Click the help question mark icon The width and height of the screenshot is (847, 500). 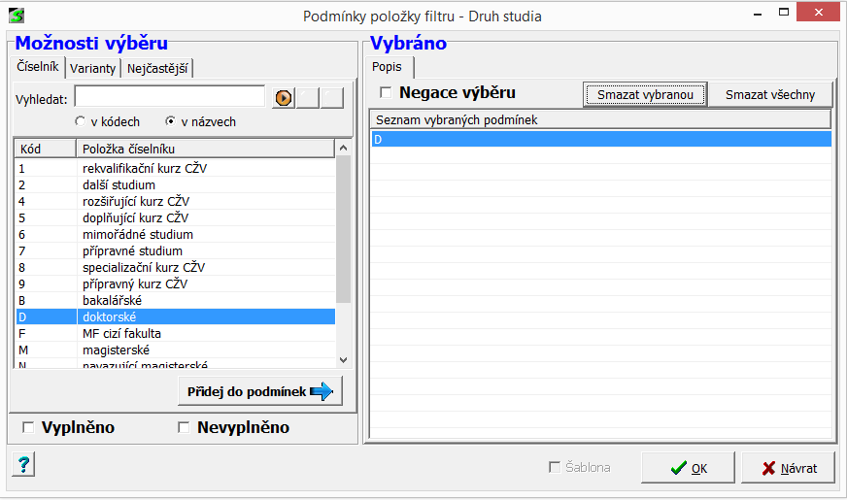tap(24, 464)
